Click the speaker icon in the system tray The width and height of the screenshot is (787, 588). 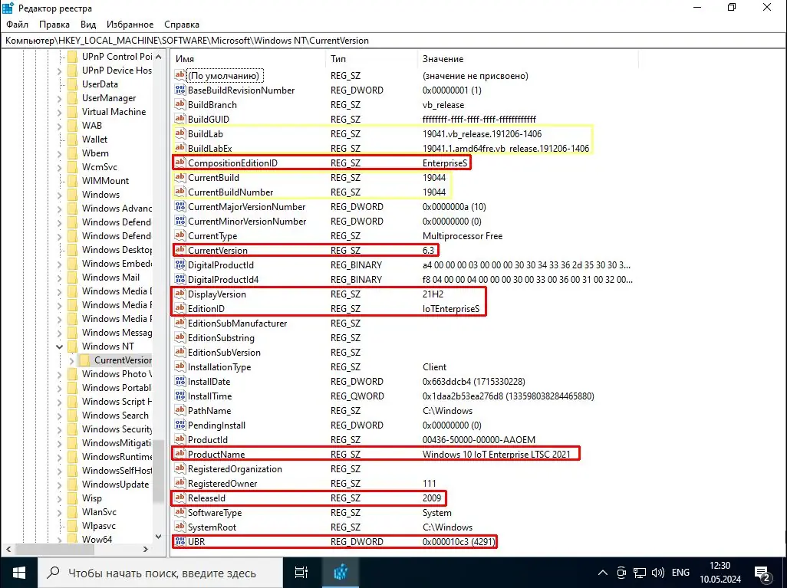(x=658, y=572)
